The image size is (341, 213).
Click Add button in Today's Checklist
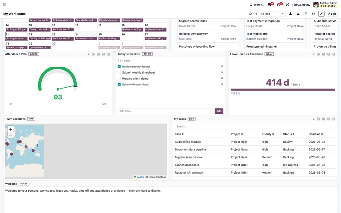coord(219,111)
